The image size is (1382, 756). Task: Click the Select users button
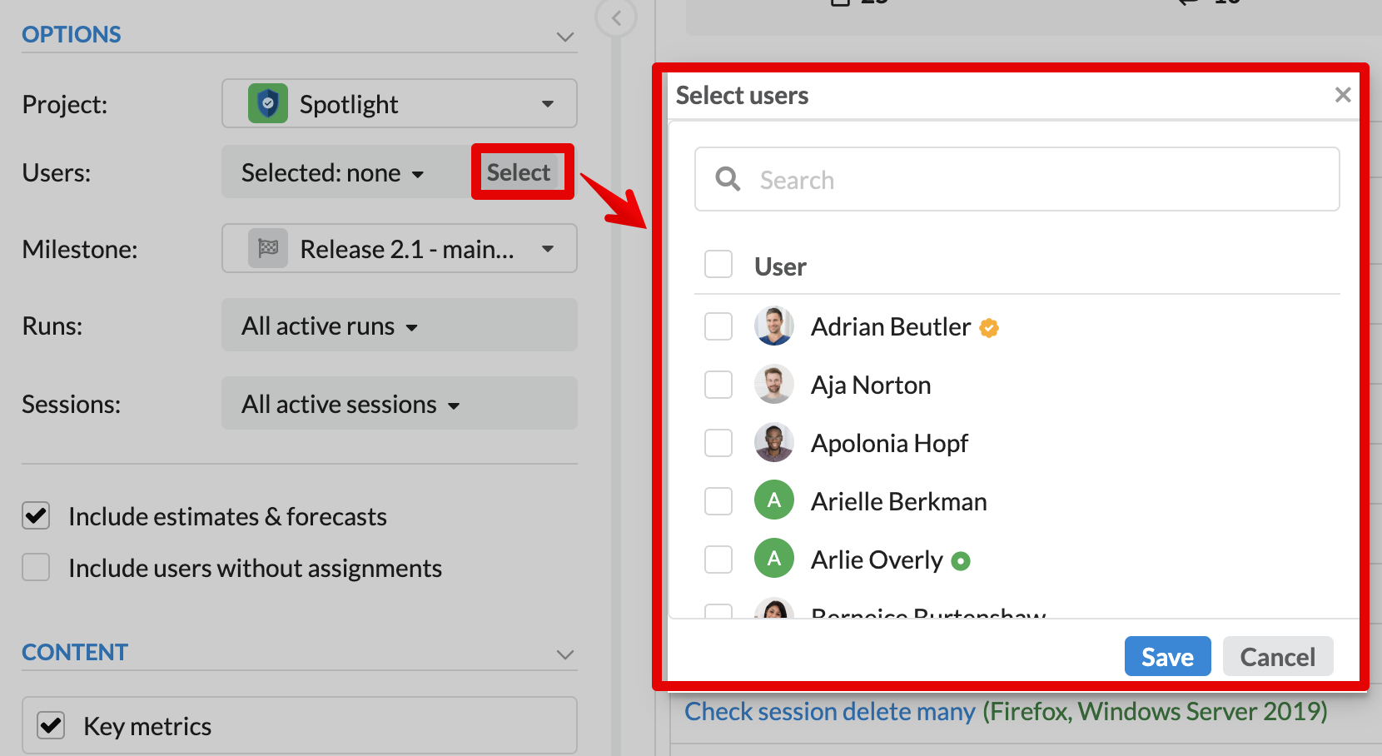coord(519,172)
